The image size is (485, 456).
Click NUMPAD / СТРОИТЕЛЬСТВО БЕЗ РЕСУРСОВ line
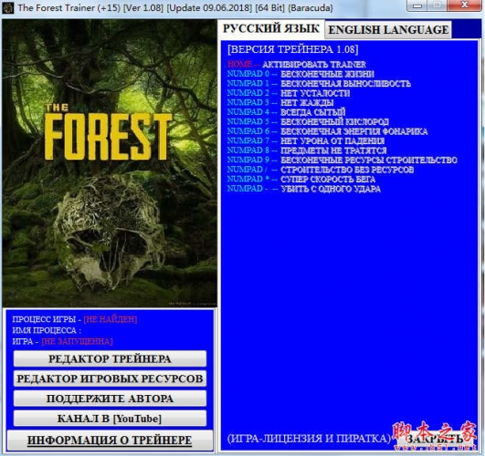[321, 170]
